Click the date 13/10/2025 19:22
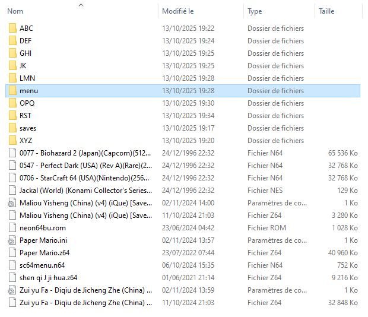 [188, 28]
